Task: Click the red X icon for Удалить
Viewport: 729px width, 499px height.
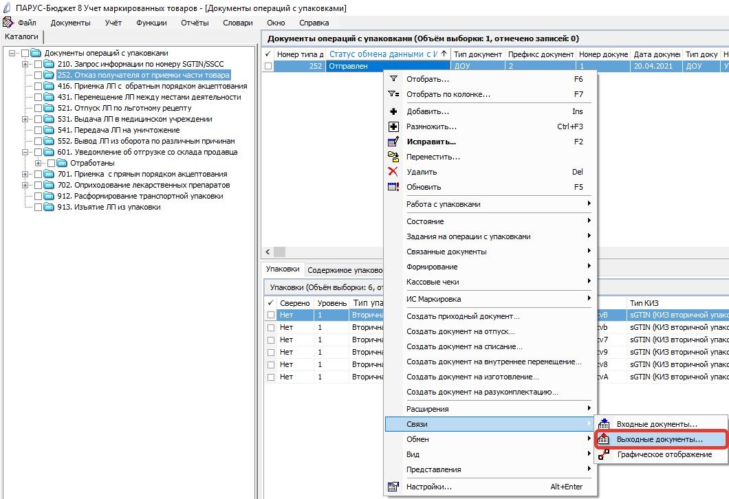Action: [x=393, y=172]
